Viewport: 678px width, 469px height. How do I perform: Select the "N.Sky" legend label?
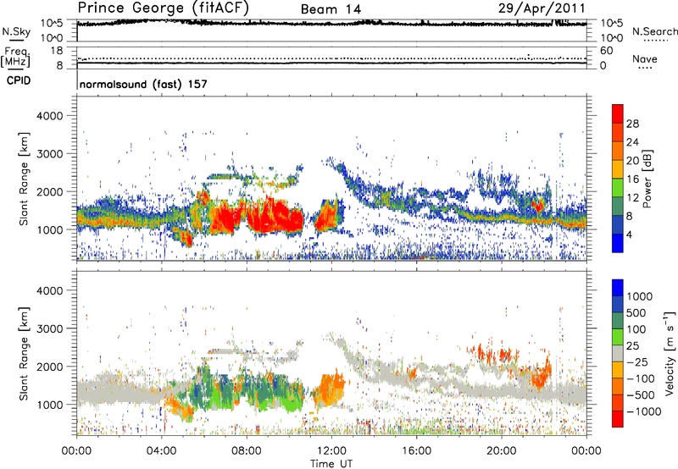pos(16,31)
